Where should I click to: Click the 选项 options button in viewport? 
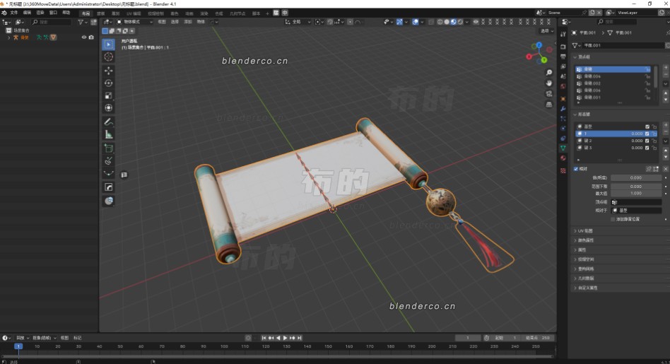[546, 31]
